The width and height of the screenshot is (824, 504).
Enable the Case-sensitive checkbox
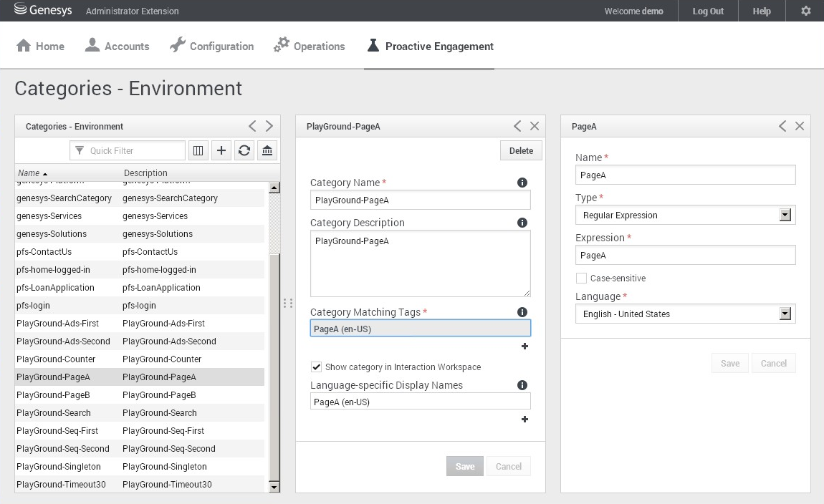581,278
